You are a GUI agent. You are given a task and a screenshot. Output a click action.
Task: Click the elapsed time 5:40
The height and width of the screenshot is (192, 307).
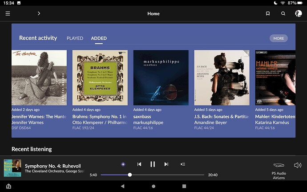93,175
